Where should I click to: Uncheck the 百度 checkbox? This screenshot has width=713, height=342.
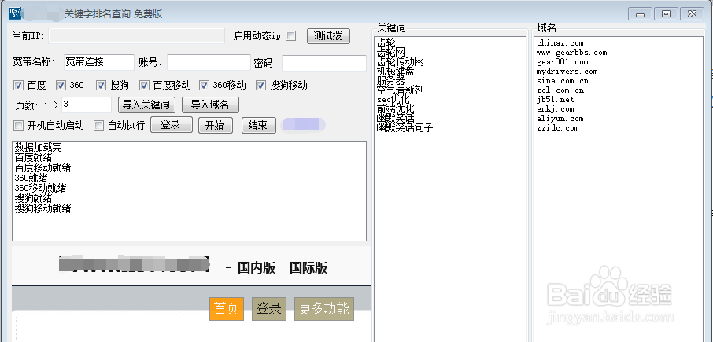tap(19, 85)
